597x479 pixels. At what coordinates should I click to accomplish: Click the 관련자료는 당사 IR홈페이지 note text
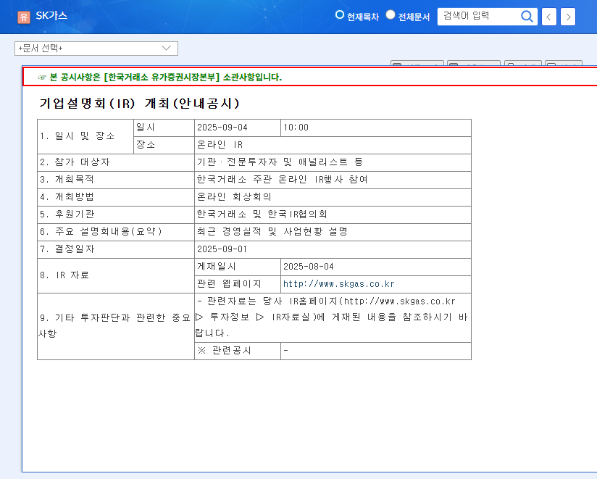click(333, 317)
